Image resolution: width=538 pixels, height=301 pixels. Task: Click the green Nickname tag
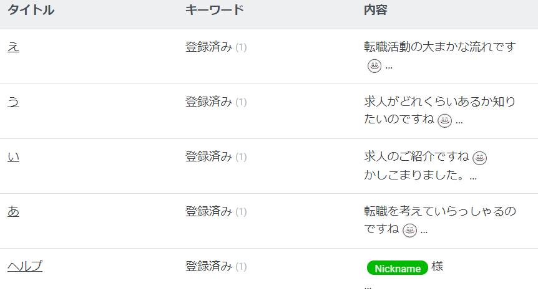[398, 268]
